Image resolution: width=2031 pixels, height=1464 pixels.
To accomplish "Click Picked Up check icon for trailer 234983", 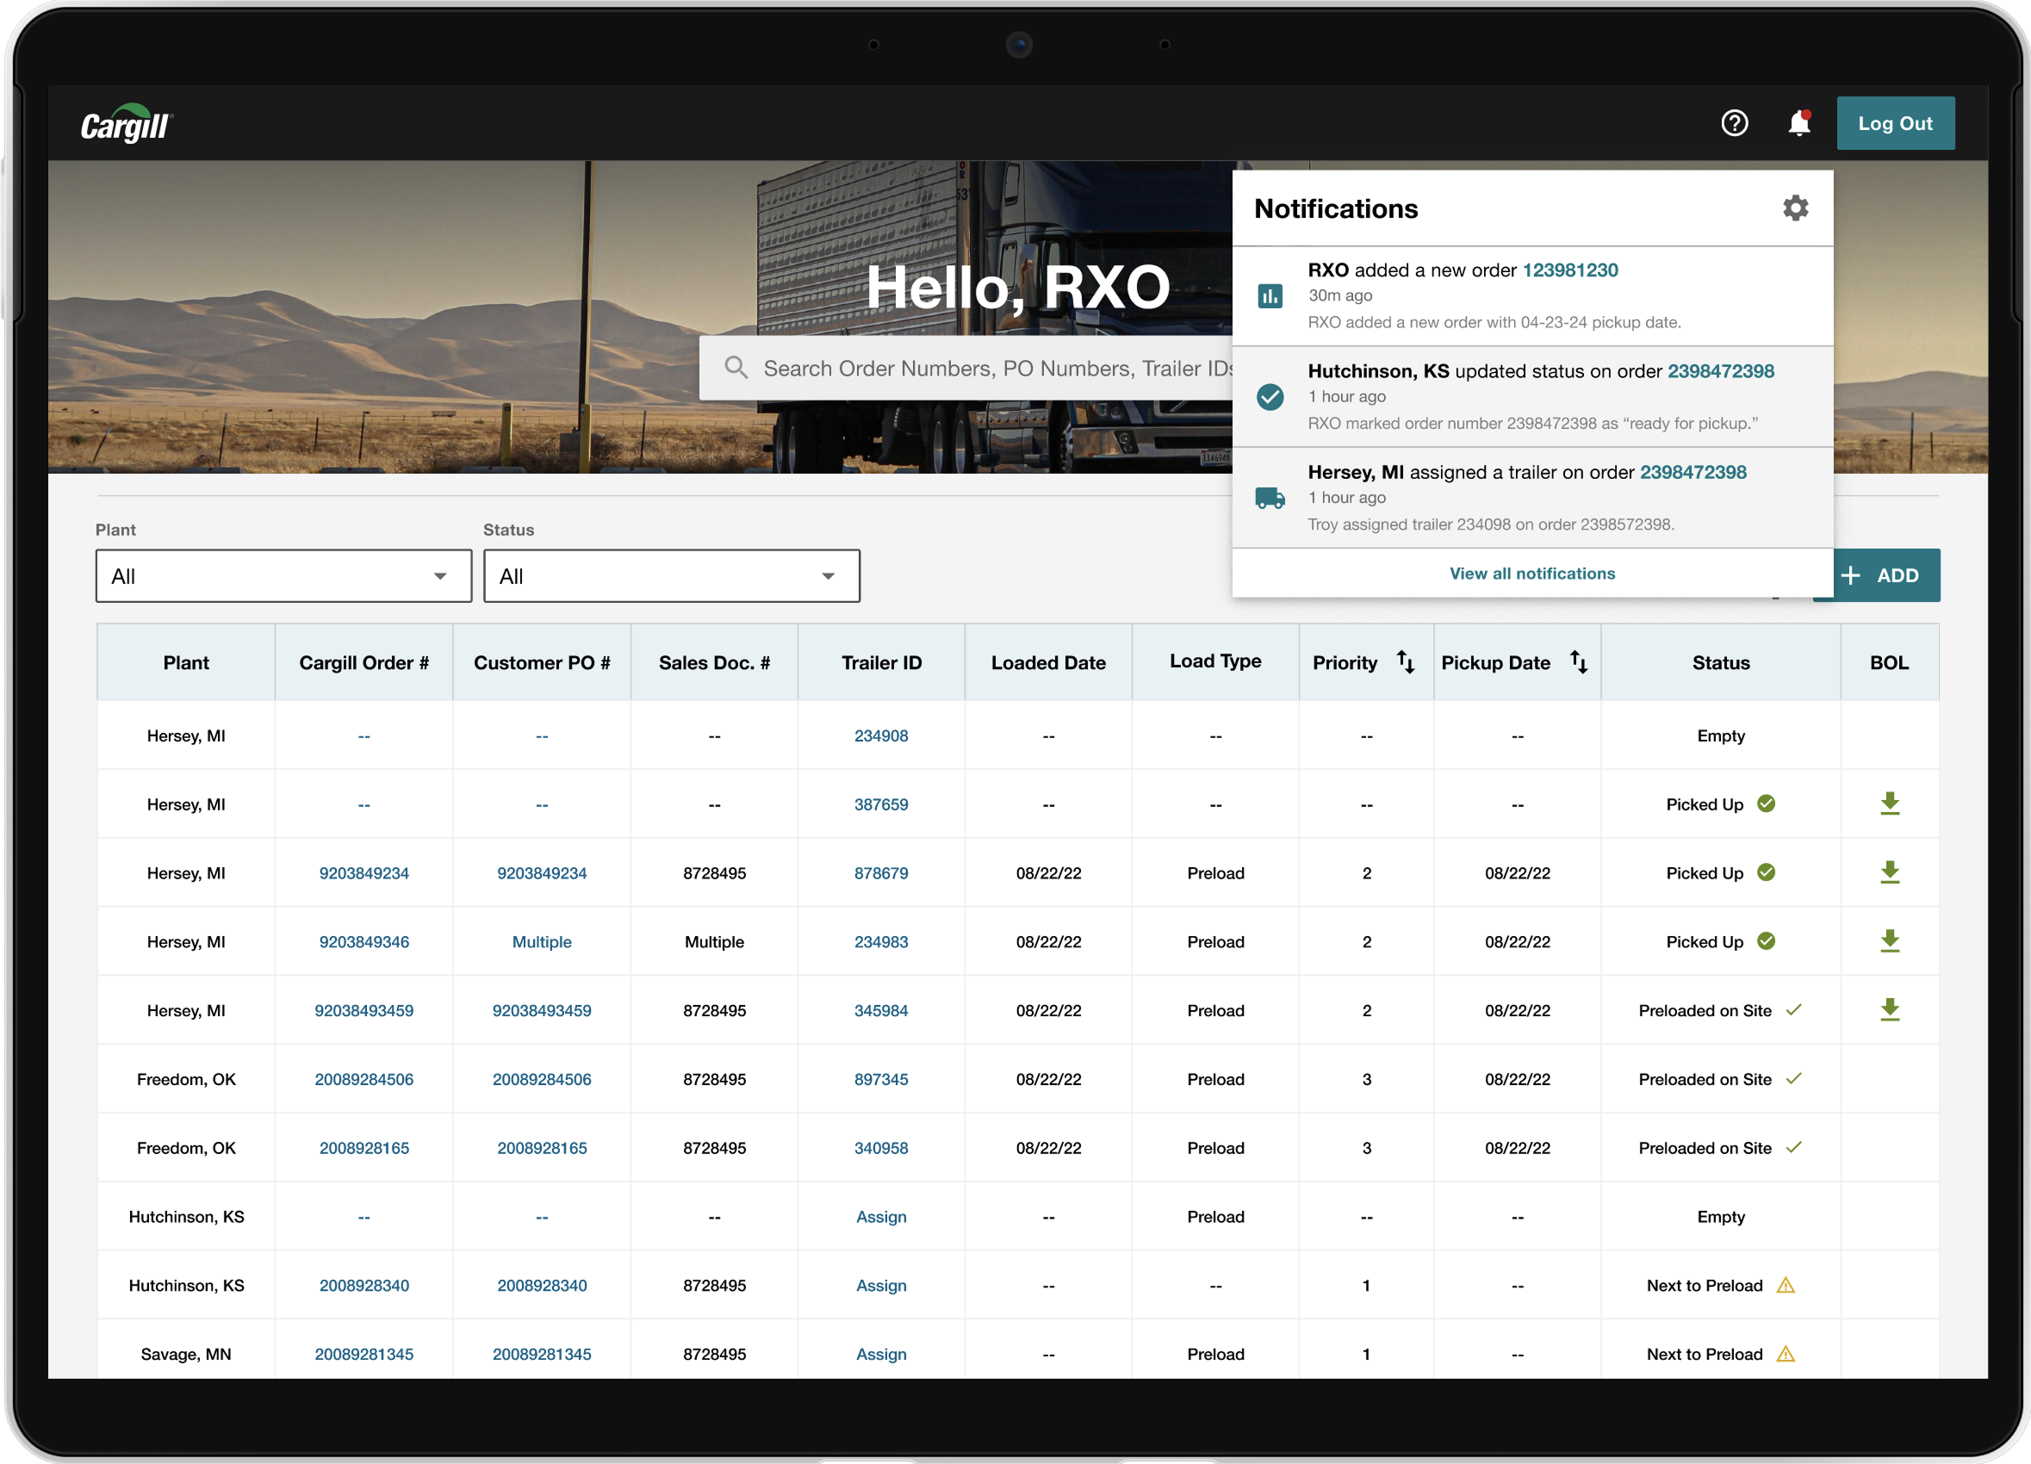I will point(1766,941).
